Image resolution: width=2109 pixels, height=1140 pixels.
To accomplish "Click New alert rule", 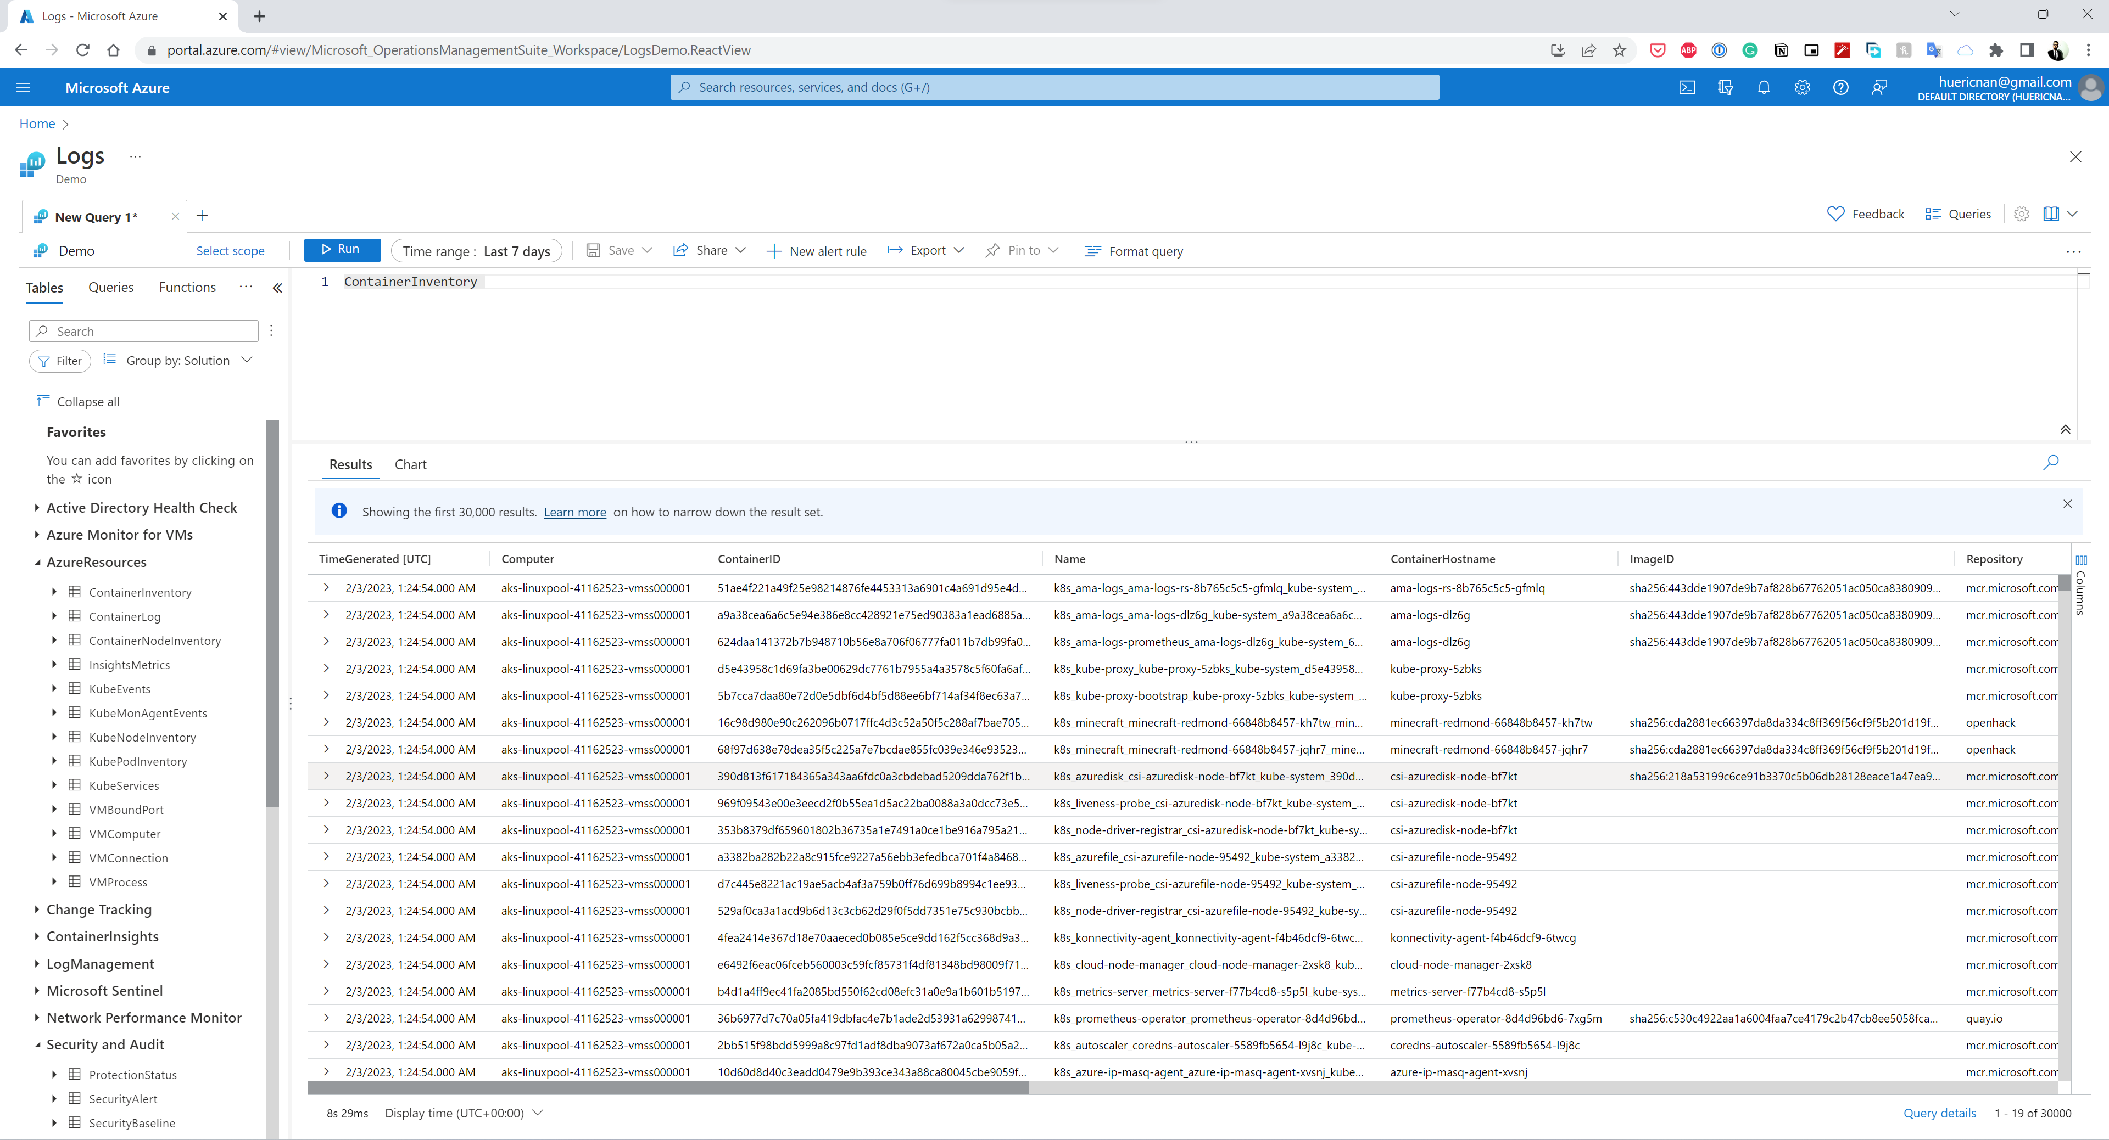I will click(x=816, y=251).
